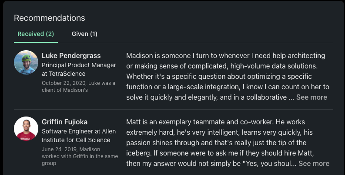
Task: Switch to the Received (2) tab
Action: point(36,34)
